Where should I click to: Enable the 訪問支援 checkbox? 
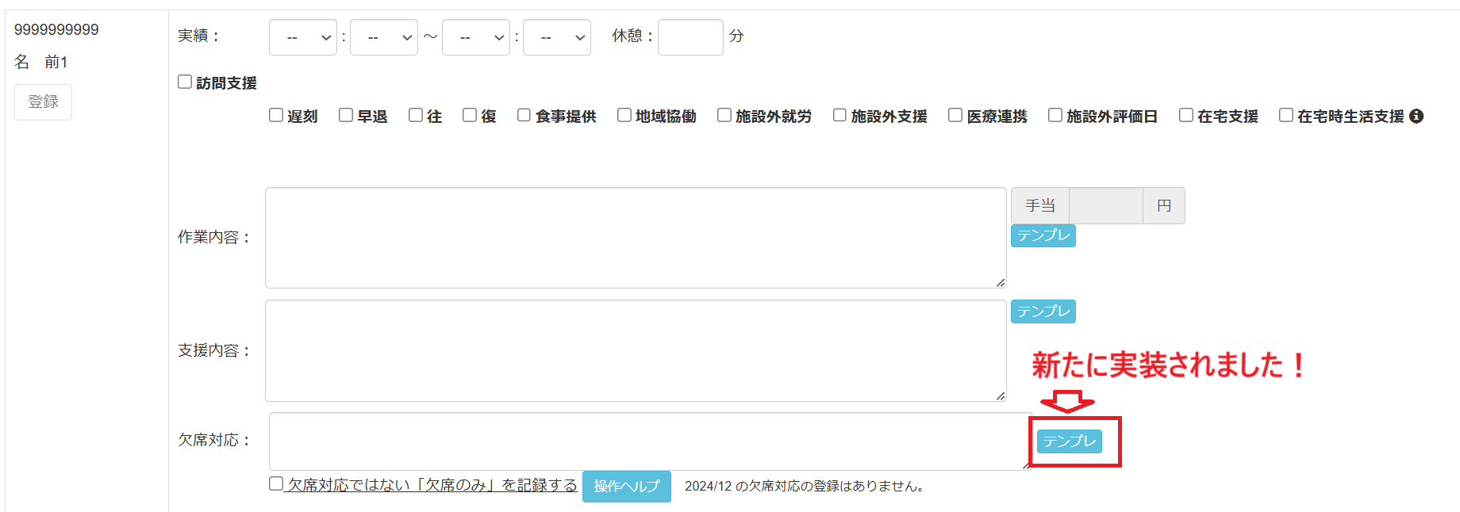pos(185,82)
